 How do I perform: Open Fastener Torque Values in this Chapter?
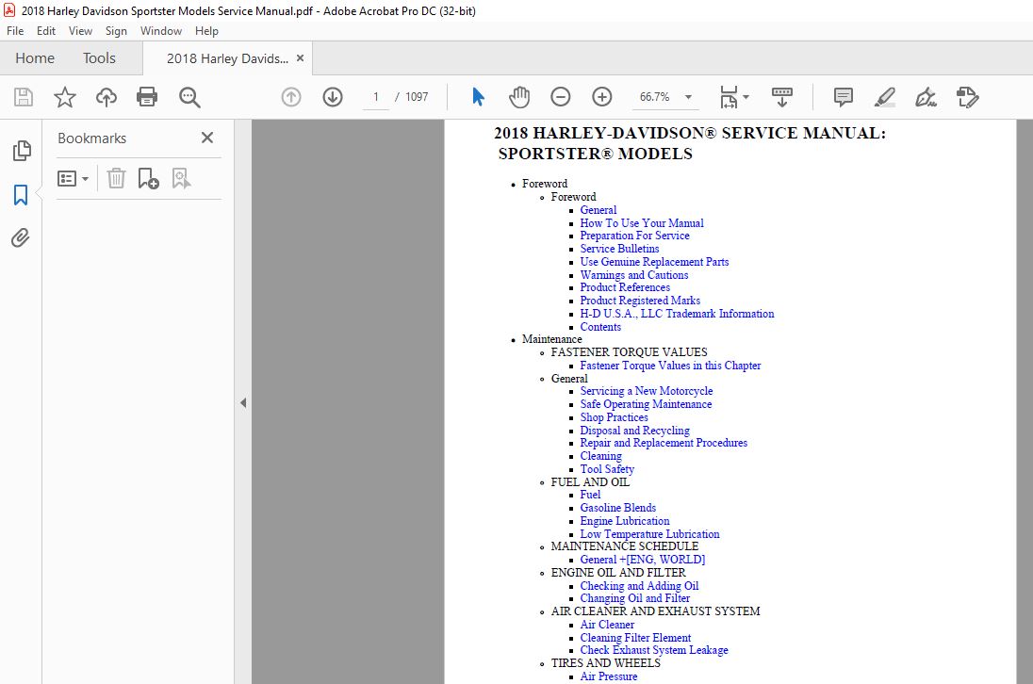coord(670,366)
